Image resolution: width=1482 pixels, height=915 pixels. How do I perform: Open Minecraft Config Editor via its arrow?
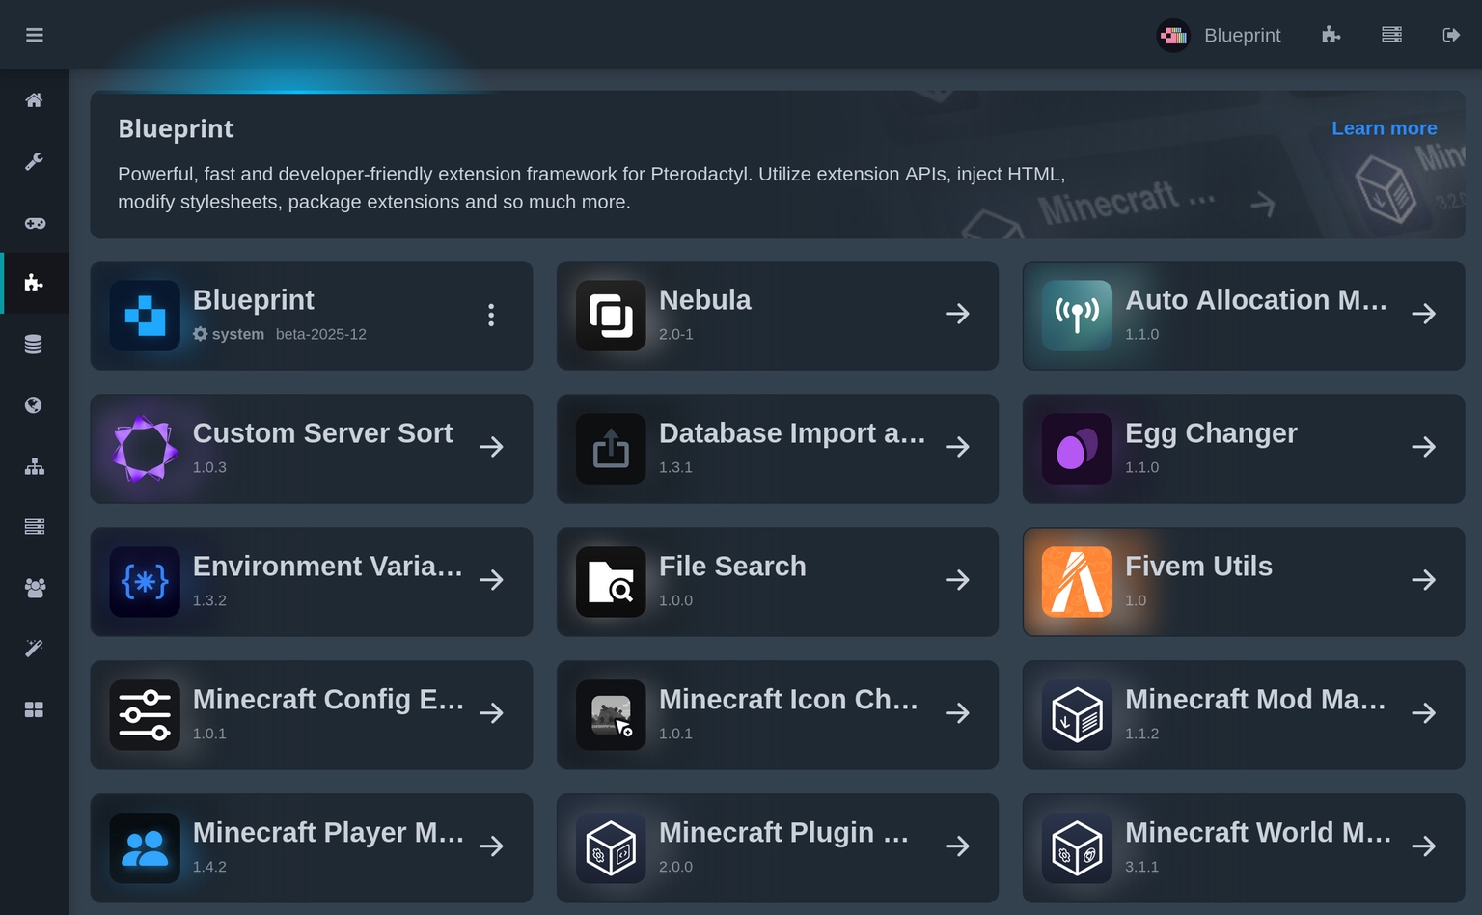[x=491, y=713]
